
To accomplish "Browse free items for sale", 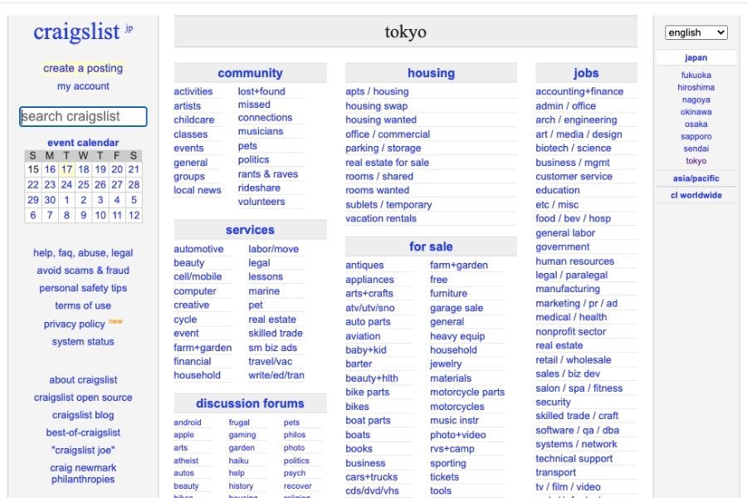I will (439, 279).
